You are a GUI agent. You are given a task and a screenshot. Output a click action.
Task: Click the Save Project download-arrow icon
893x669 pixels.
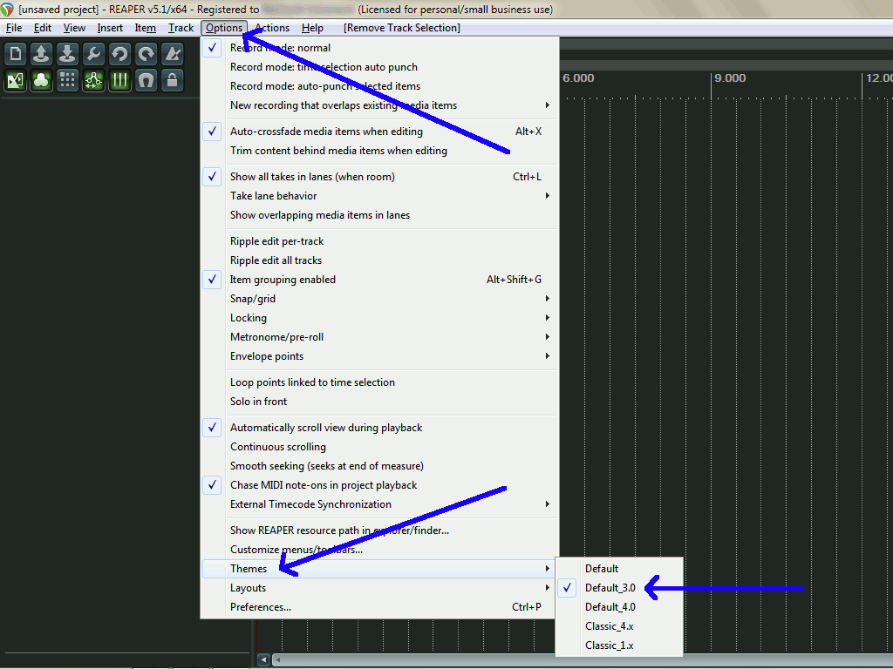point(67,54)
